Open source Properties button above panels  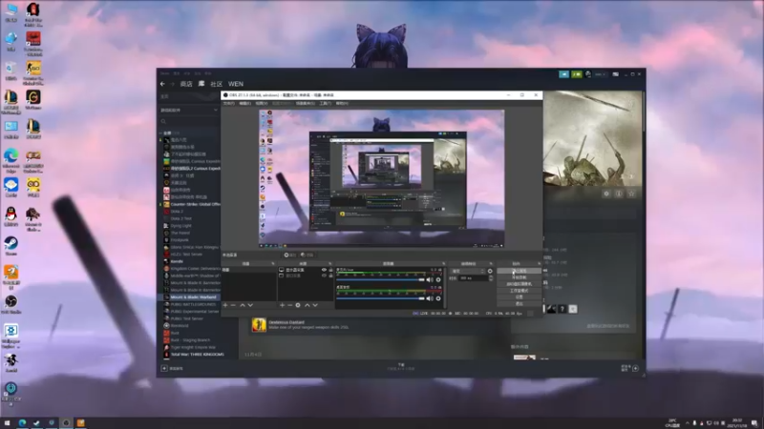(290, 255)
